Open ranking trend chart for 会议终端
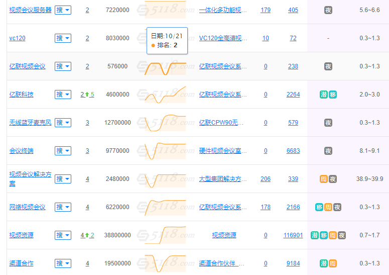 click(x=165, y=151)
